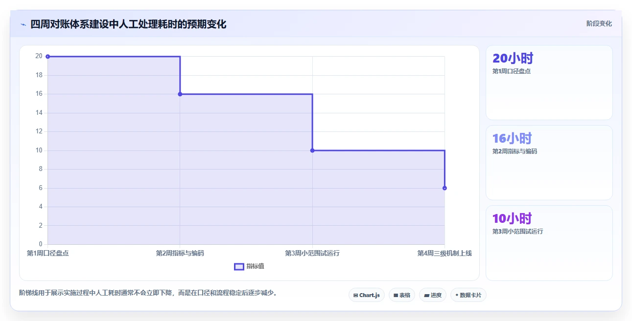Click the y-axis tick label 18

pyautogui.click(x=39, y=75)
